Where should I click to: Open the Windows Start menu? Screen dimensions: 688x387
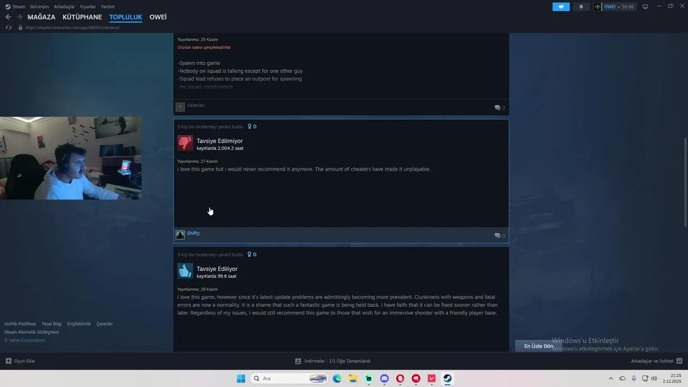coord(241,378)
